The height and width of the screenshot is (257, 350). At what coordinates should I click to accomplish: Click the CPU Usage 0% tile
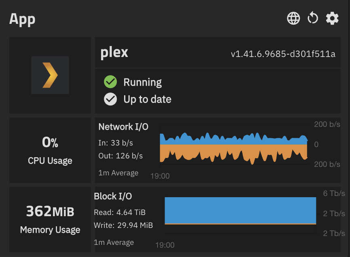(50, 150)
